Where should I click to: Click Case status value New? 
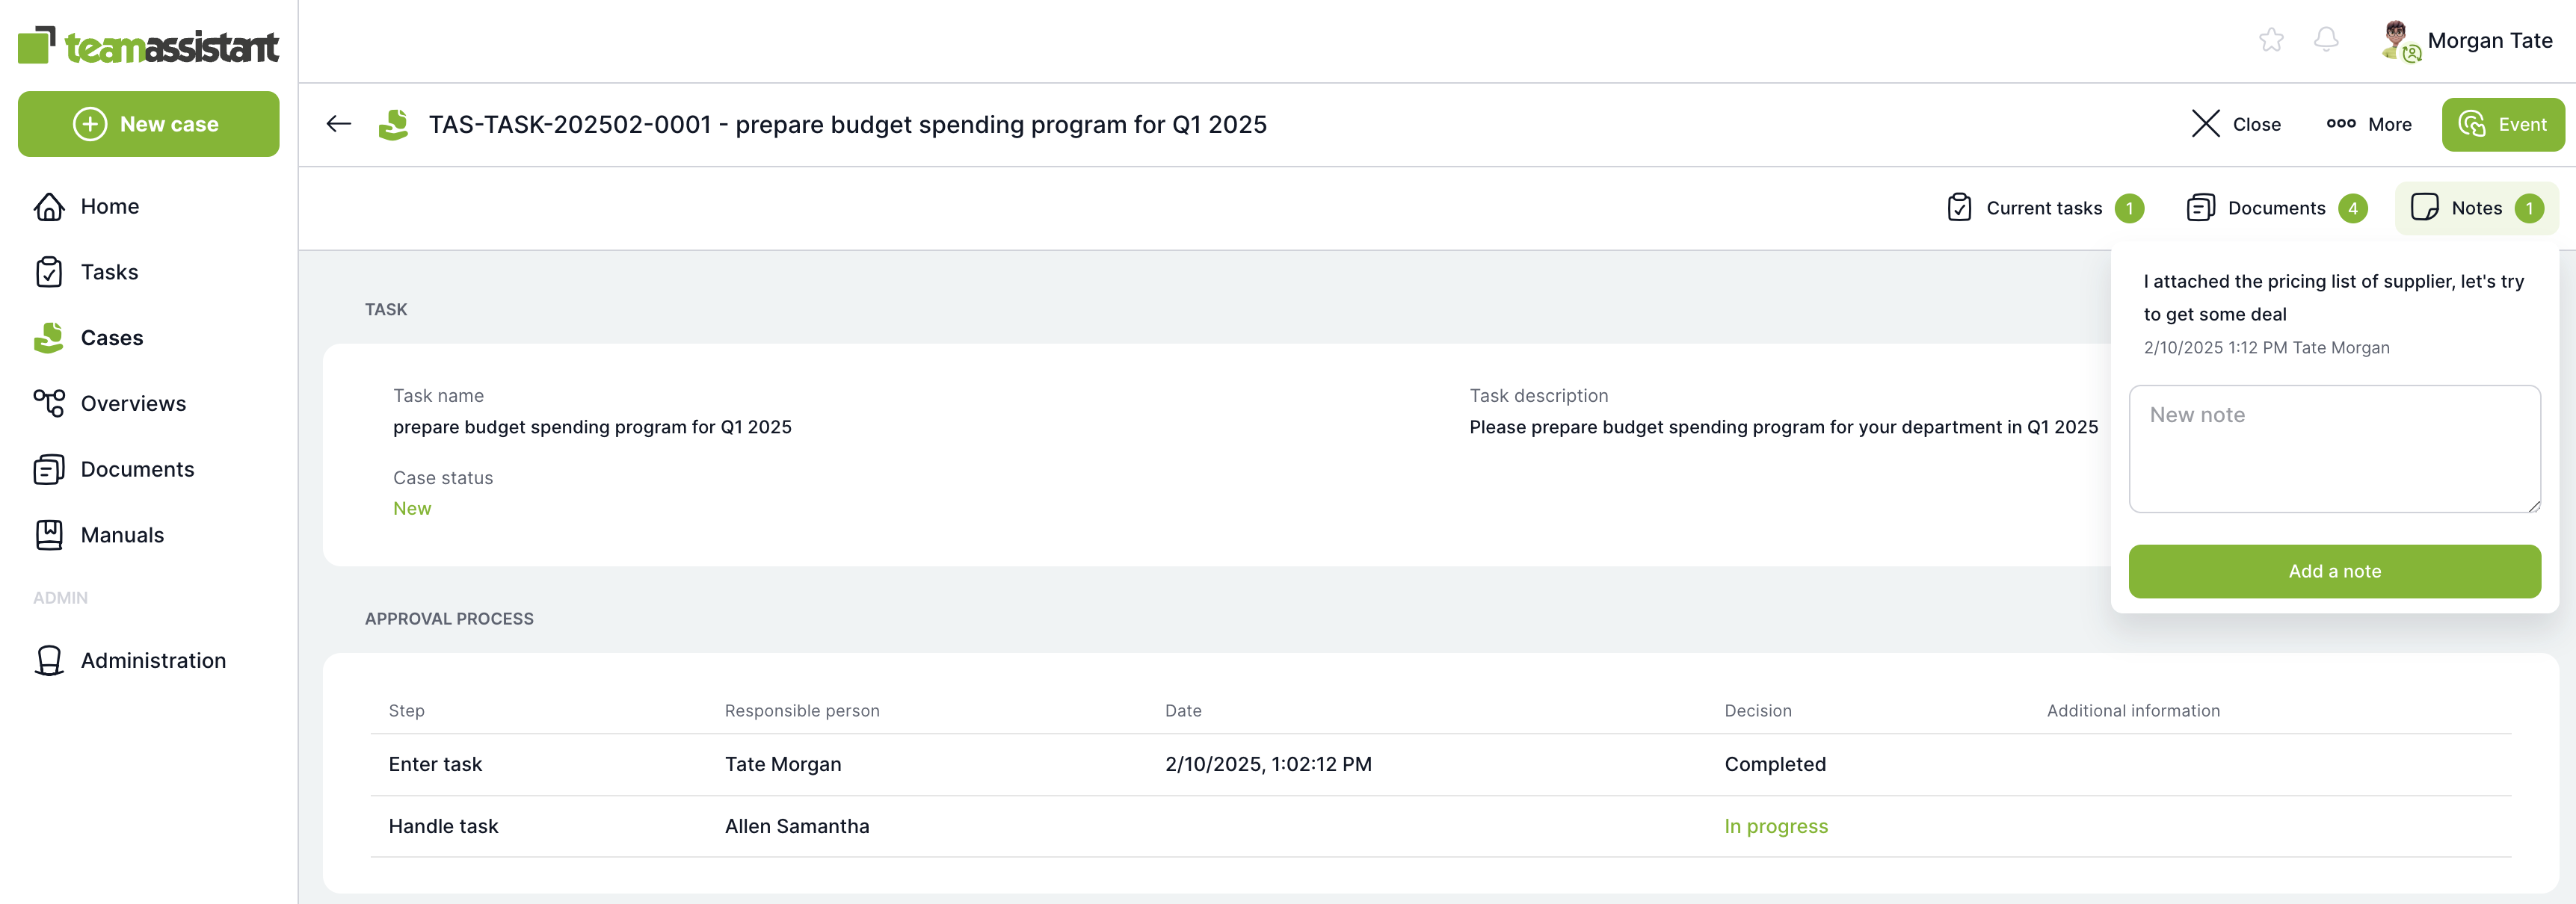point(412,509)
